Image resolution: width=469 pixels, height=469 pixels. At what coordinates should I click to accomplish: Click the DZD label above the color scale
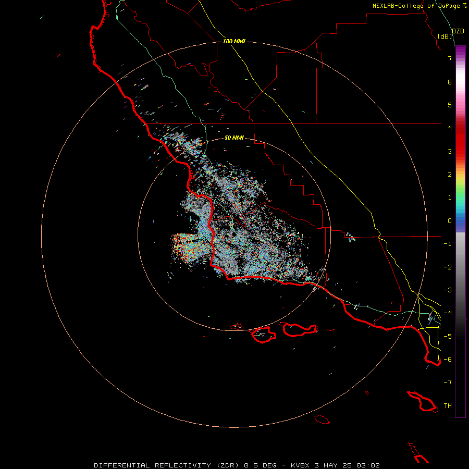[x=458, y=31]
